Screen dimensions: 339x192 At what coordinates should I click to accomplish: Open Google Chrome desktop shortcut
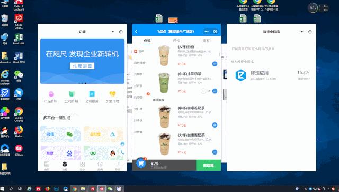[x=19, y=114]
